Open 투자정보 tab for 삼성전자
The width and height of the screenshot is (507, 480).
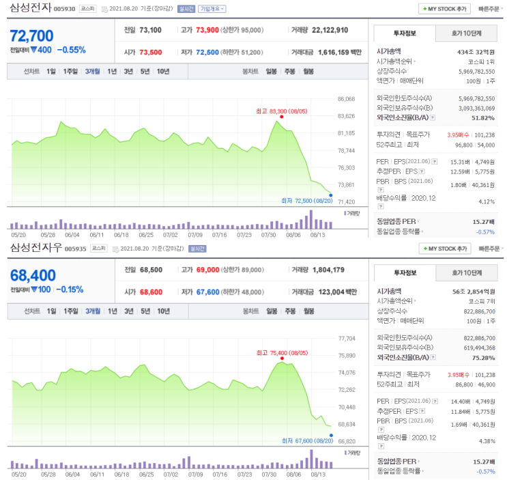(x=405, y=33)
